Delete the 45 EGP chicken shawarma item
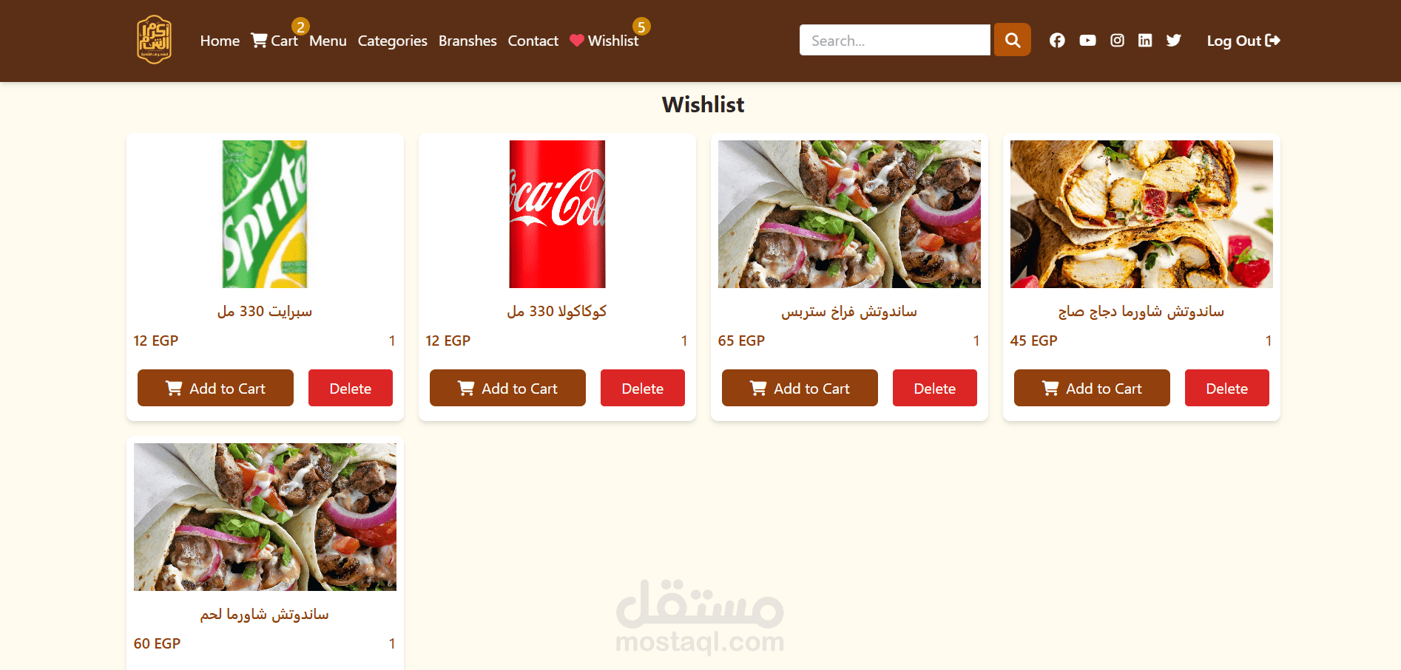 tap(1226, 388)
